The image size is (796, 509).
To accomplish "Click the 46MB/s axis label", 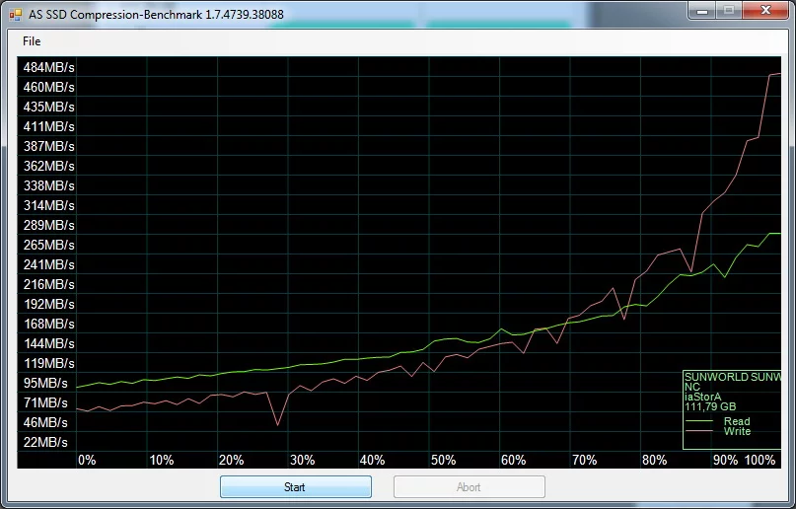I will [x=45, y=422].
